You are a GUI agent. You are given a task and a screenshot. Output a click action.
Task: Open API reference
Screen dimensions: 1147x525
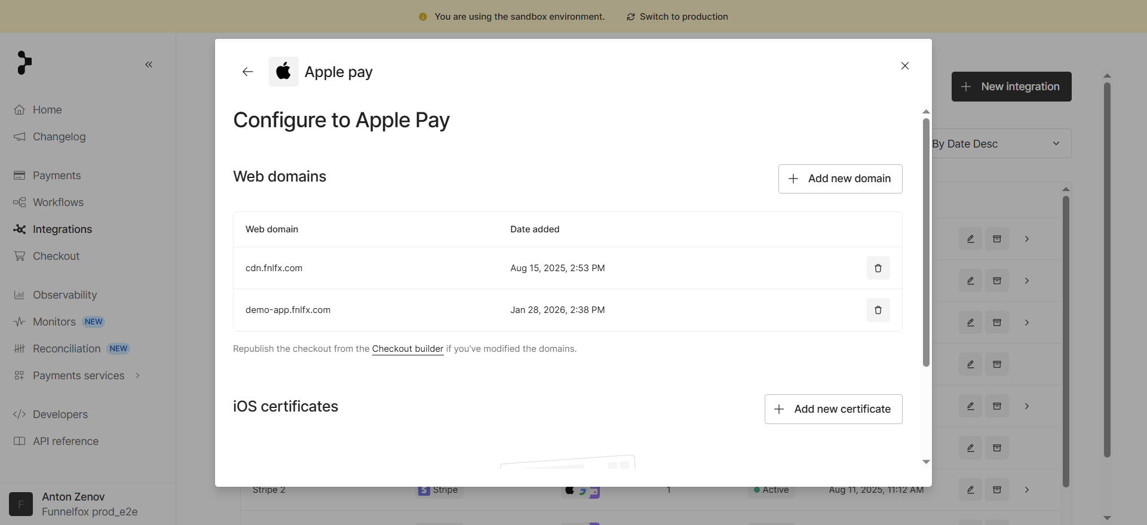[66, 441]
